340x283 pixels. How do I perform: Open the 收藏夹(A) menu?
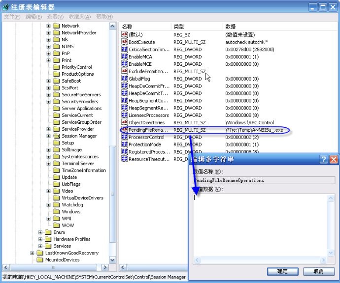point(79,17)
